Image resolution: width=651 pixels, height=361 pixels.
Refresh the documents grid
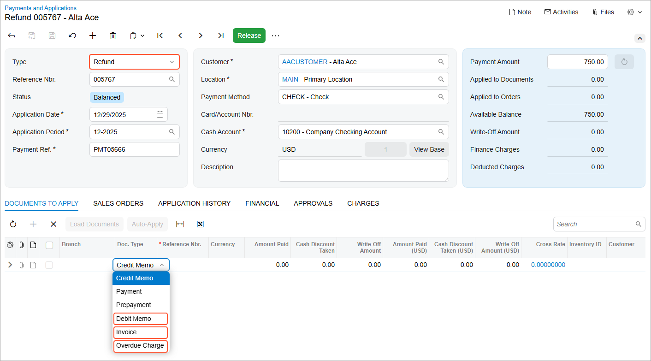(x=13, y=224)
